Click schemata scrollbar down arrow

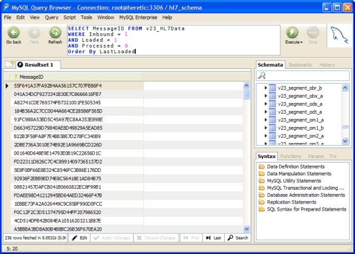coord(345,141)
